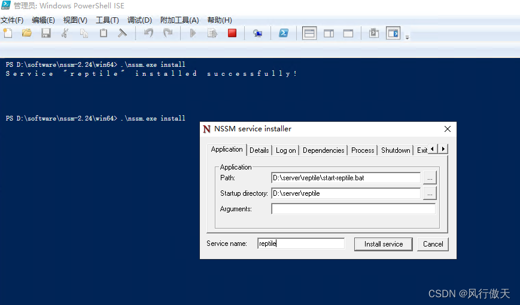Viewport: 520px width, 305px height.
Task: Browse for application Path with ellipsis button
Action: click(430, 178)
